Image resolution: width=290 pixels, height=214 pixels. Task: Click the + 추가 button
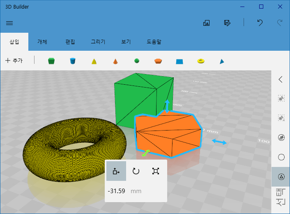14,61
